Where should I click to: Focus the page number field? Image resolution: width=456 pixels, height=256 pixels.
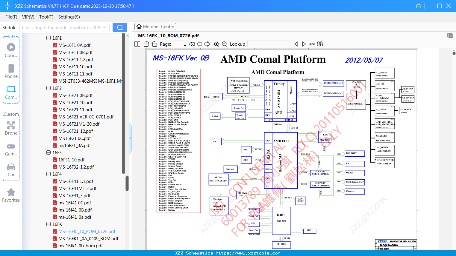[x=180, y=44]
